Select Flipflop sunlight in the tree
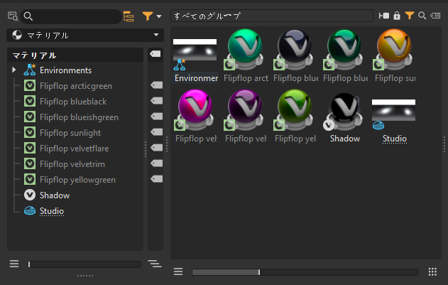 (70, 133)
